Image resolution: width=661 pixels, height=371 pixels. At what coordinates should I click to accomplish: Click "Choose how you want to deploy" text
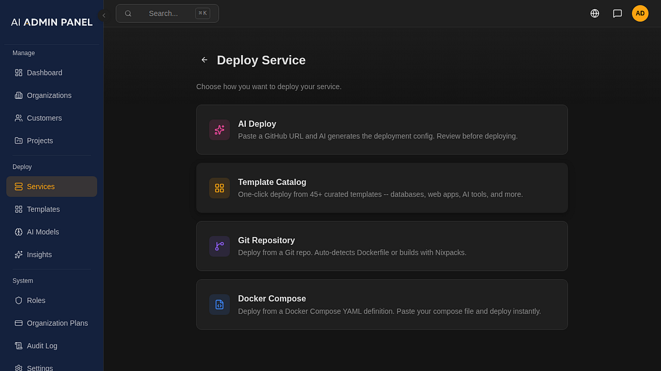268,87
